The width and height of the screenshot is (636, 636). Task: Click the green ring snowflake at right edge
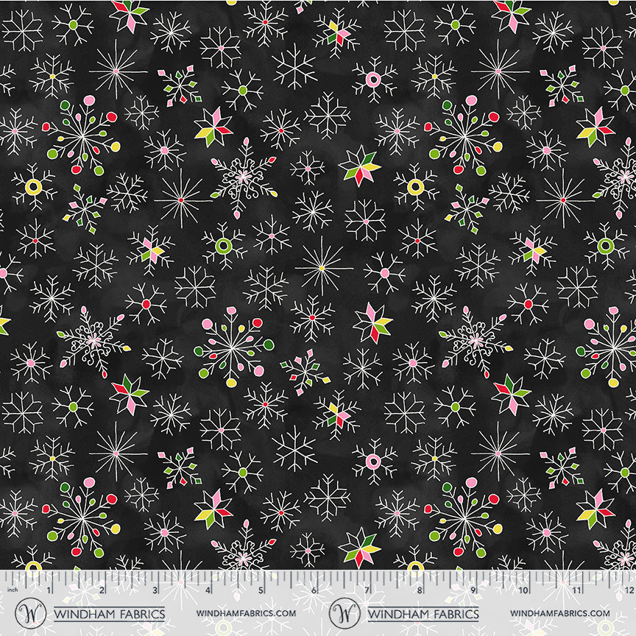tap(606, 245)
